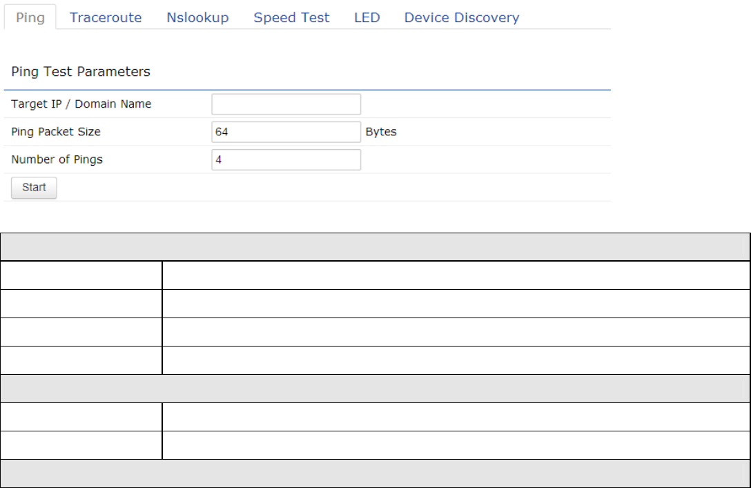Click the Target IP / Domain Name label
The width and height of the screenshot is (751, 488).
[x=81, y=104]
